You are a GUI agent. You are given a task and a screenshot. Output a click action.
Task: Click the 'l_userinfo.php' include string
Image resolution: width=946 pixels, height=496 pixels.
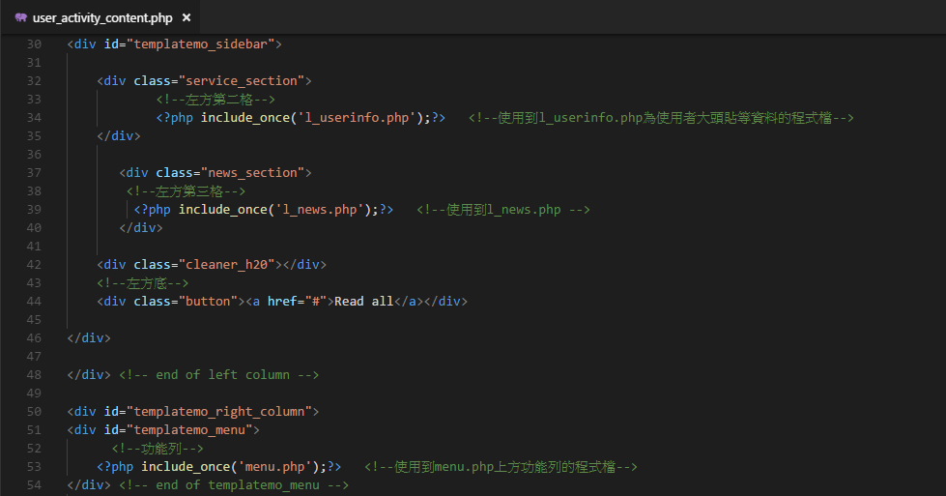coord(357,118)
